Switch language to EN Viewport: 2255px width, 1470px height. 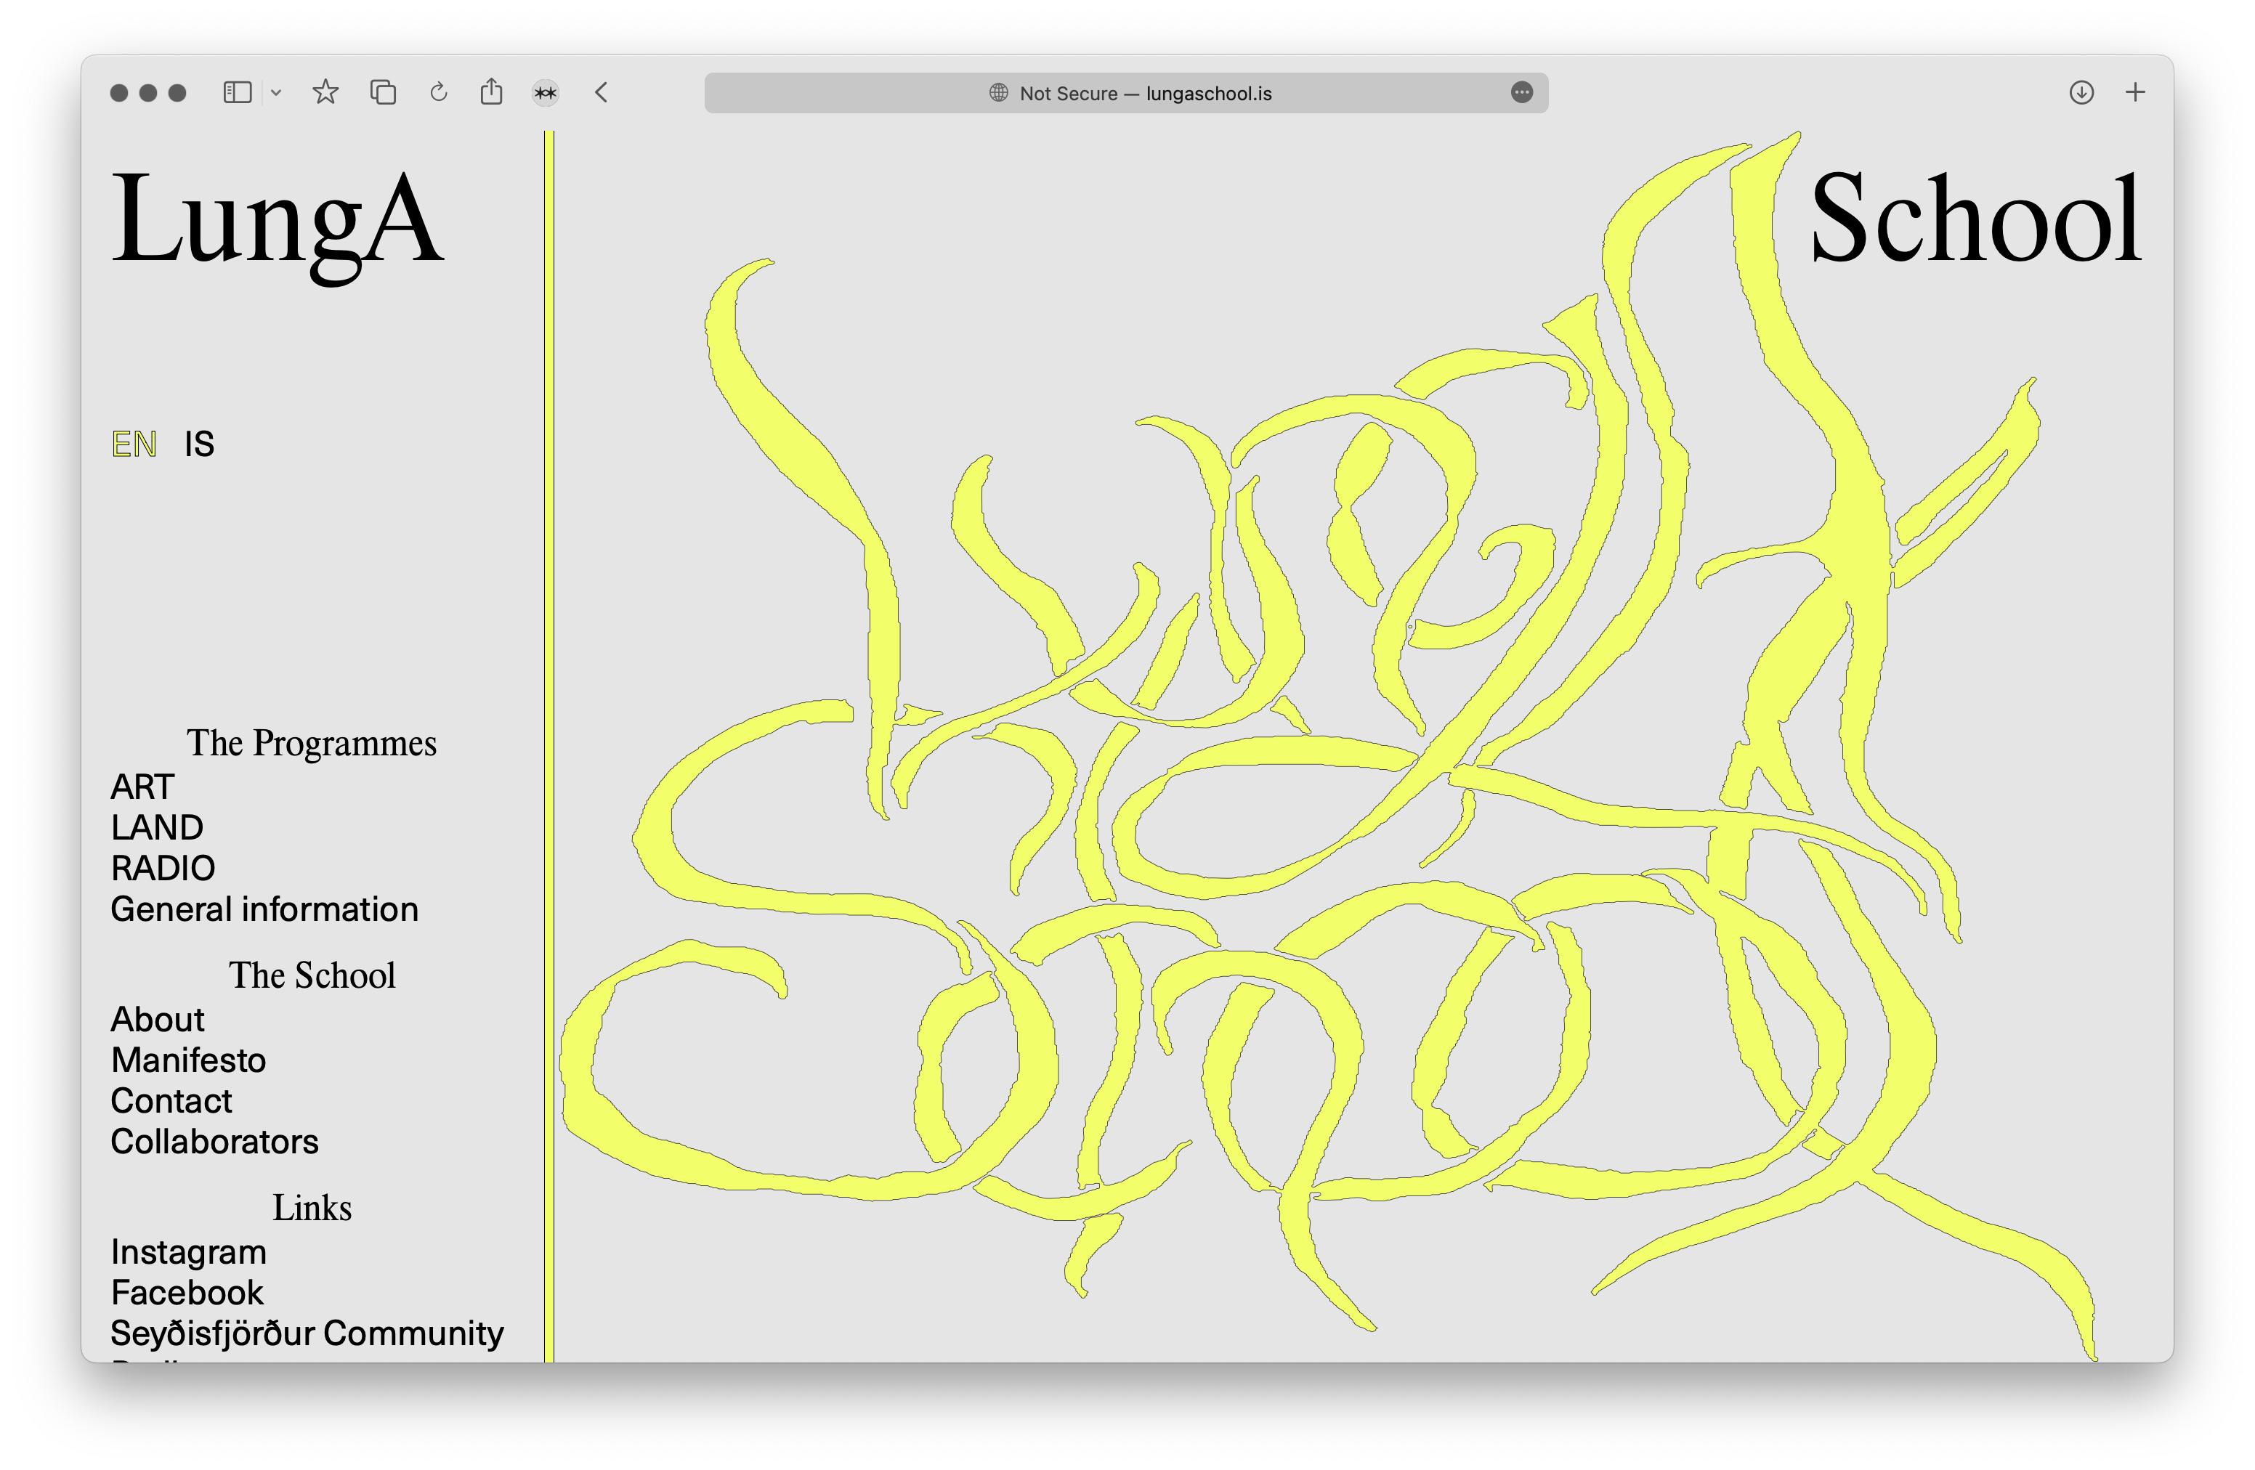pos(134,444)
